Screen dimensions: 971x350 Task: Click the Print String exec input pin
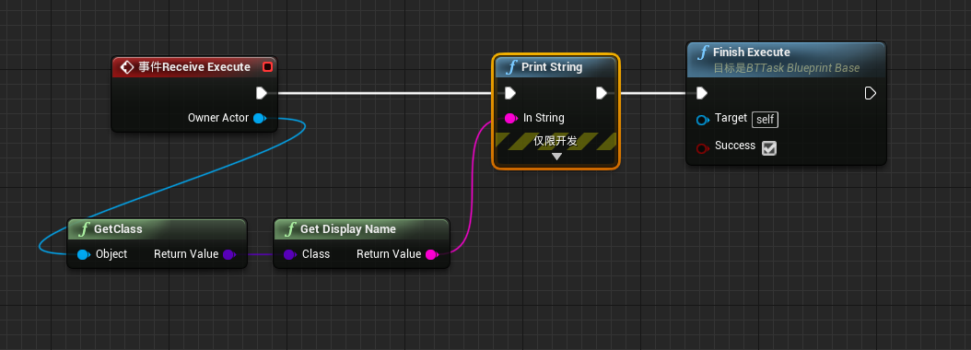coord(509,93)
